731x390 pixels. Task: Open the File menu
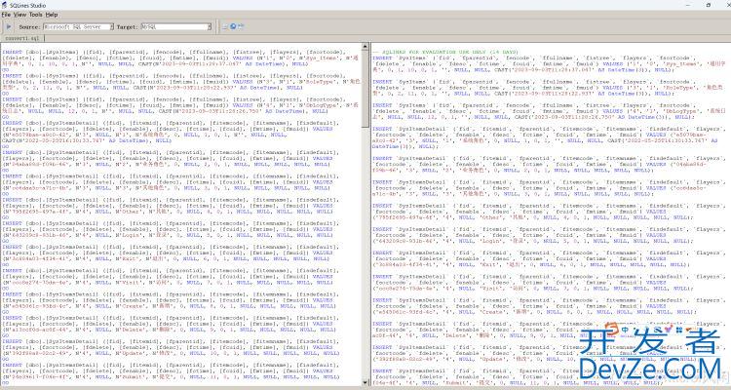(x=6, y=15)
